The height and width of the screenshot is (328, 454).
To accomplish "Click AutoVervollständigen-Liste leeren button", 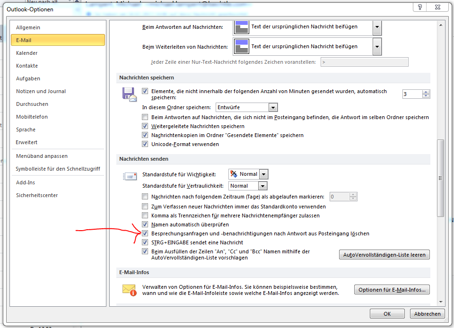I will click(384, 255).
